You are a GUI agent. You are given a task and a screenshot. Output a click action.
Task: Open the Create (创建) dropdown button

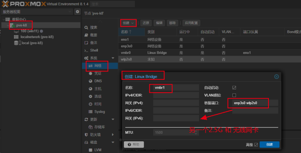click(x=128, y=23)
